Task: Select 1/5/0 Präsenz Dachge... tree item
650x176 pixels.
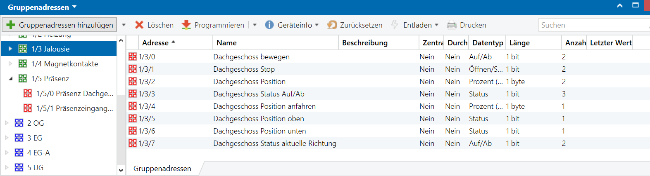Action: (74, 94)
